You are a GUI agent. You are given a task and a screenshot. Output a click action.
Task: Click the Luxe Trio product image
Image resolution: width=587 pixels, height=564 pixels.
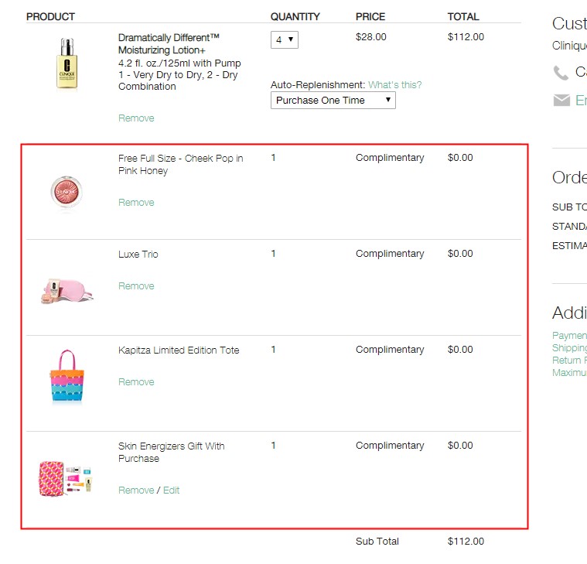pos(67,289)
